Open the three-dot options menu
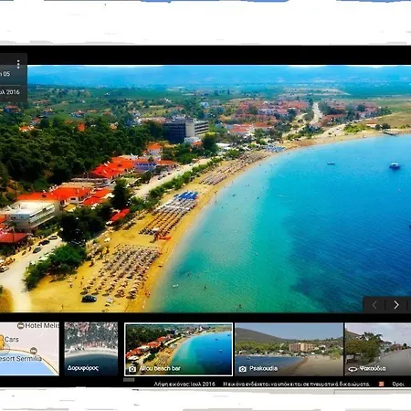This screenshot has height=411, width=411. pyautogui.click(x=18, y=64)
